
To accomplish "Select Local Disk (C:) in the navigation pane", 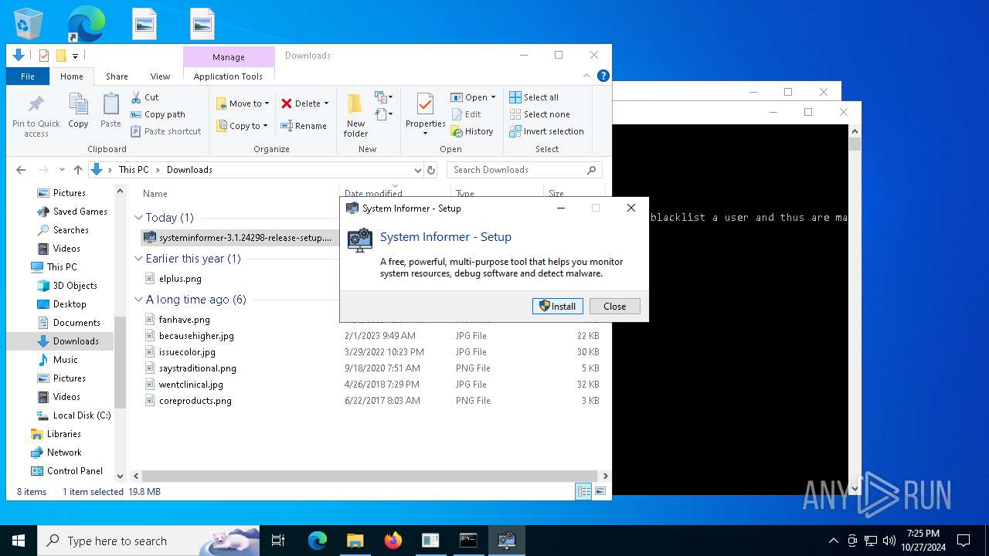I will [x=82, y=415].
